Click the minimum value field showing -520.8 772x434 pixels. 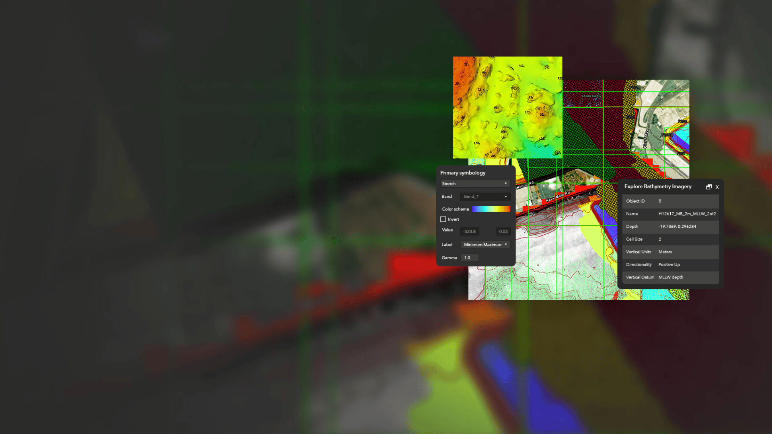[x=469, y=231]
